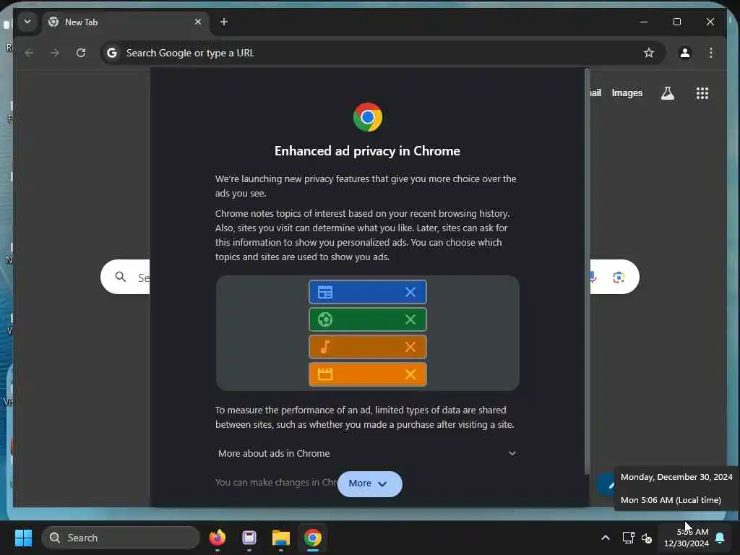Open the Images link on Google page
This screenshot has height=555, width=740.
[627, 93]
